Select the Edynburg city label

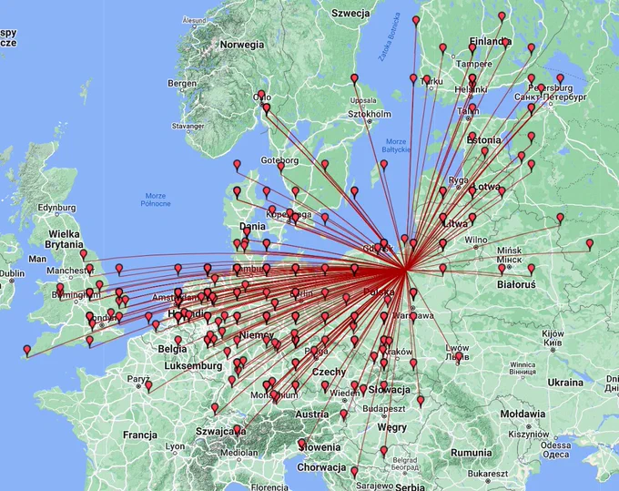point(56,208)
